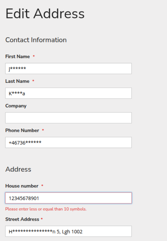The image size is (167, 241).
Task: Click into the Phone Number field
Action: [68, 142]
